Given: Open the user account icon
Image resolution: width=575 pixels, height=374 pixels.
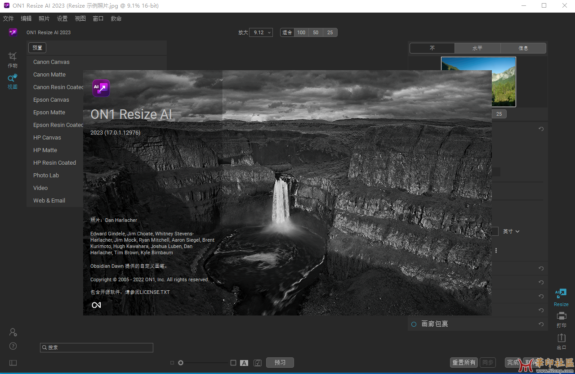Looking at the screenshot, I should (13, 332).
